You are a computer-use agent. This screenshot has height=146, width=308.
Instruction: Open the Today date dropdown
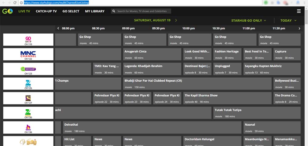[x=288, y=20]
